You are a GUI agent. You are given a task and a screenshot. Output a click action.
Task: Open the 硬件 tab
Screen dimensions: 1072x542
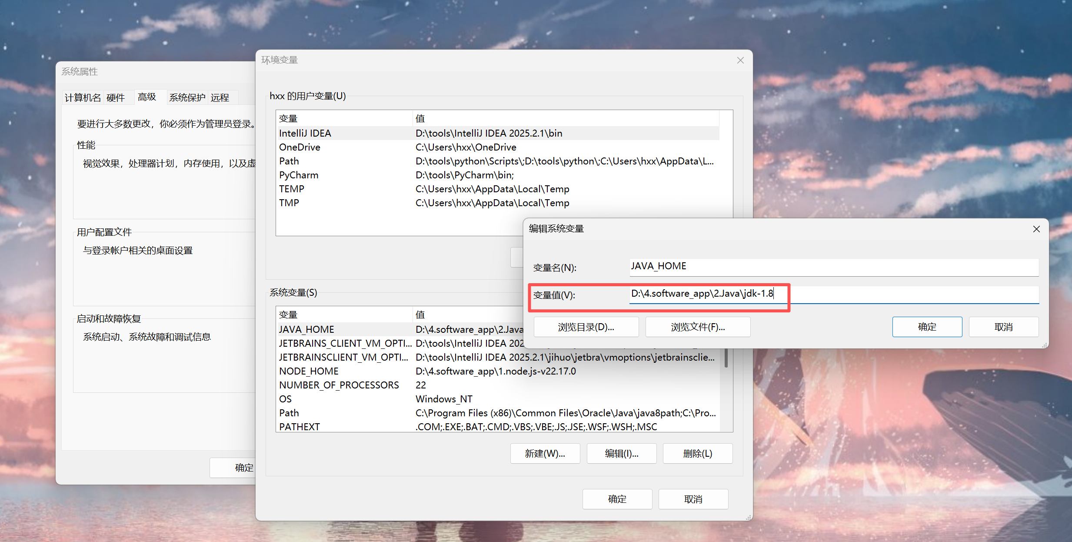[x=116, y=97]
